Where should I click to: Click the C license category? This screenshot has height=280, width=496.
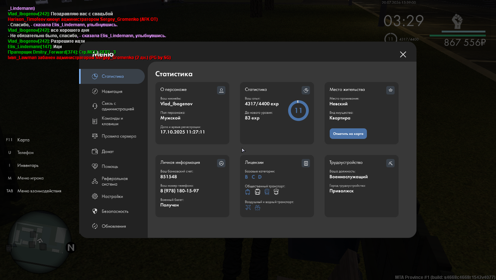pyautogui.click(x=253, y=177)
